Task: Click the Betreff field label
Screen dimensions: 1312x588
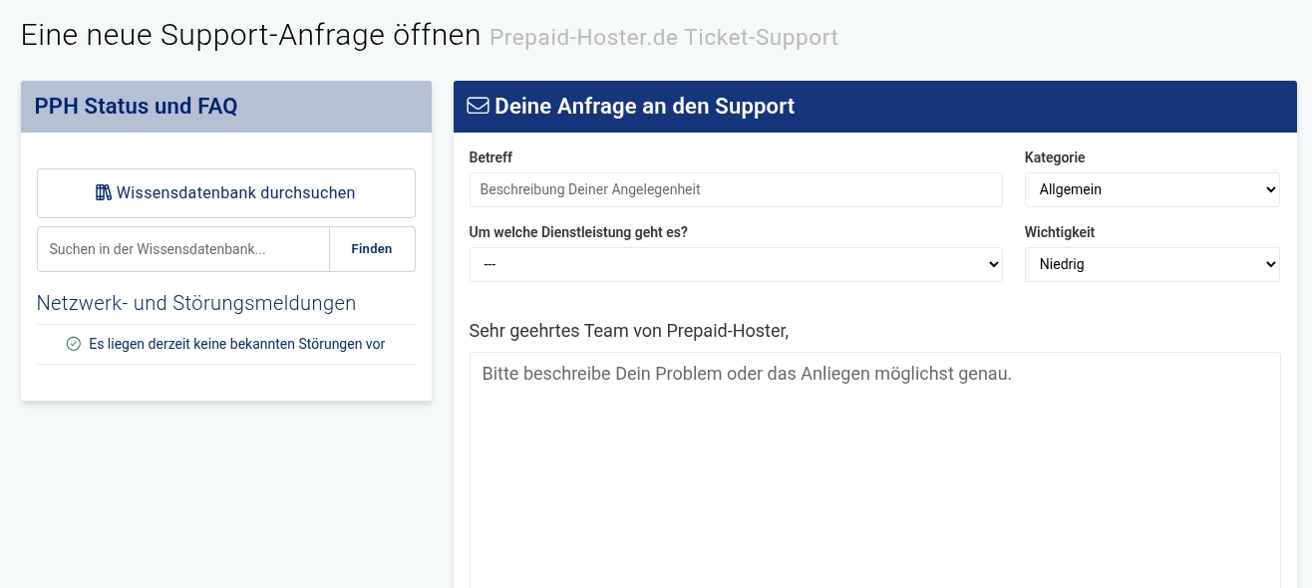Action: coord(491,157)
